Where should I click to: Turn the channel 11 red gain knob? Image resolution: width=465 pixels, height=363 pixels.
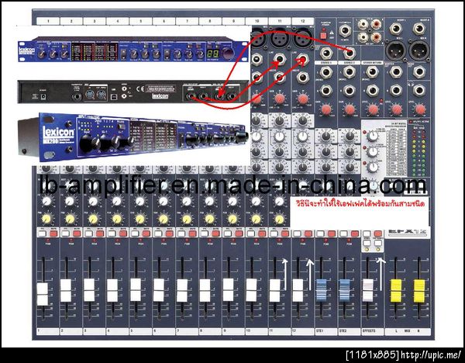coord(279,99)
